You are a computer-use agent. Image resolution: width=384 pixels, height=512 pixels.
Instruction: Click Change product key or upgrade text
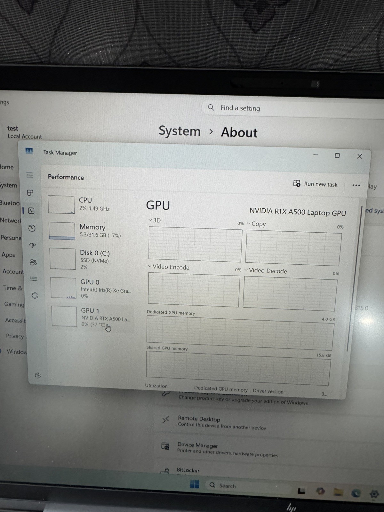click(243, 400)
